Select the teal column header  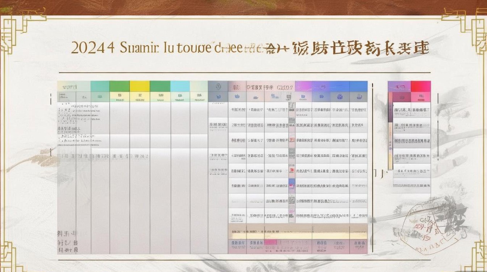pyautogui.click(x=100, y=86)
